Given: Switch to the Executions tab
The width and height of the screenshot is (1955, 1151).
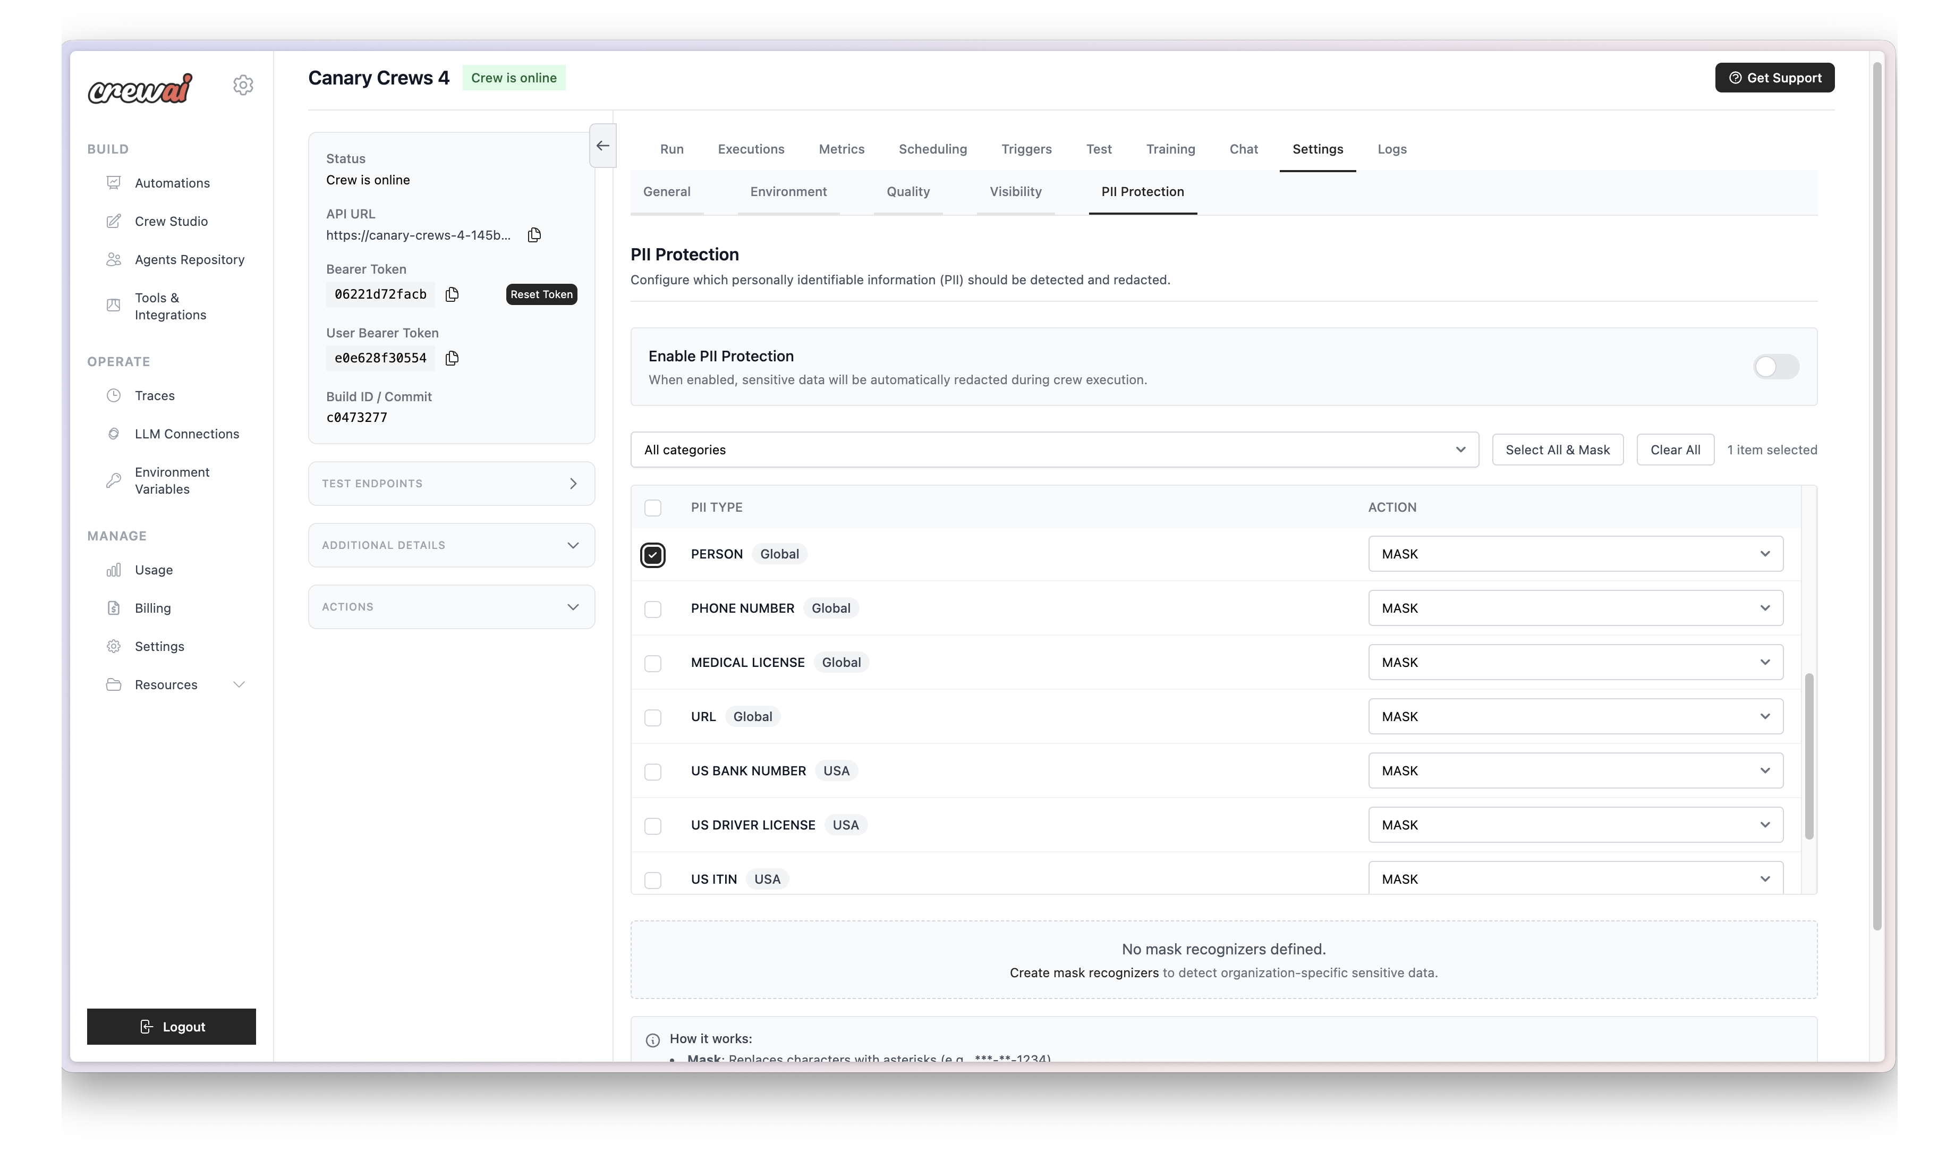Looking at the screenshot, I should point(750,149).
